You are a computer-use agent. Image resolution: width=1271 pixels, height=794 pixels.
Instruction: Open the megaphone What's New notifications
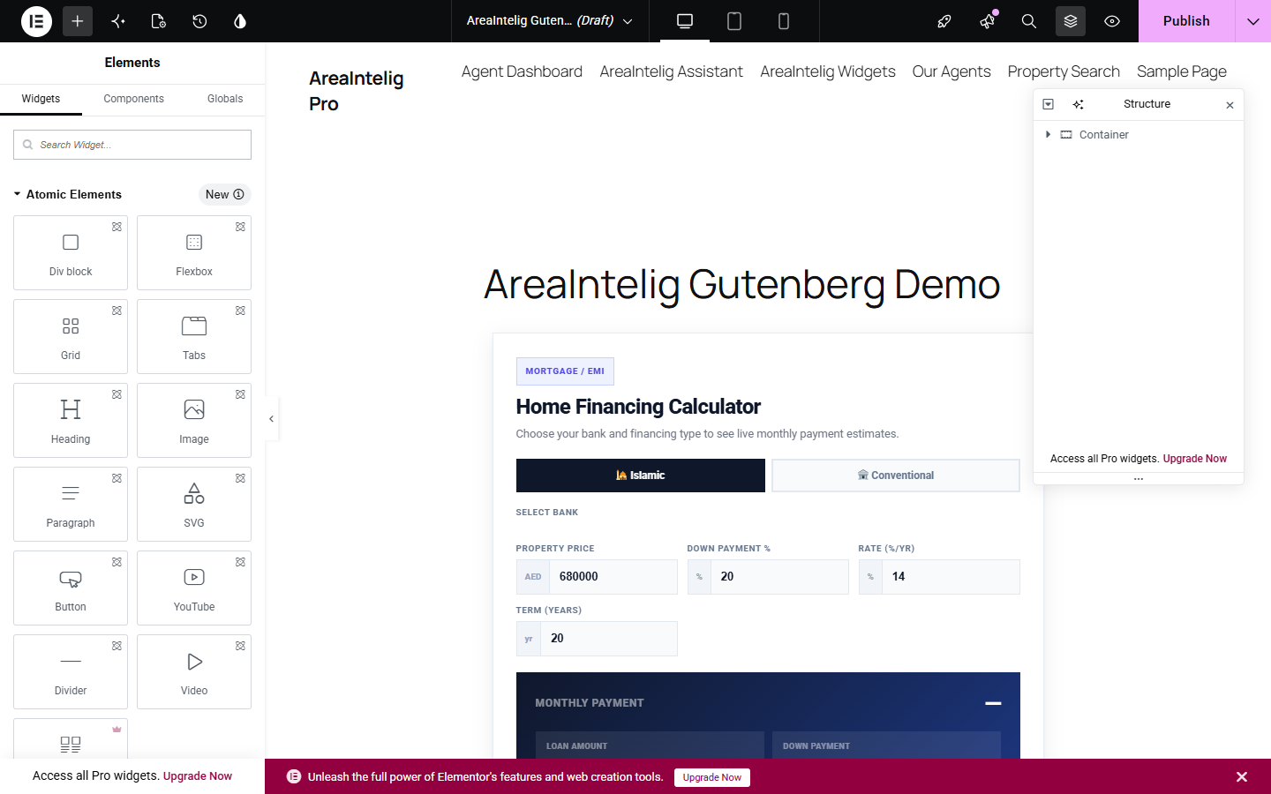click(x=988, y=21)
